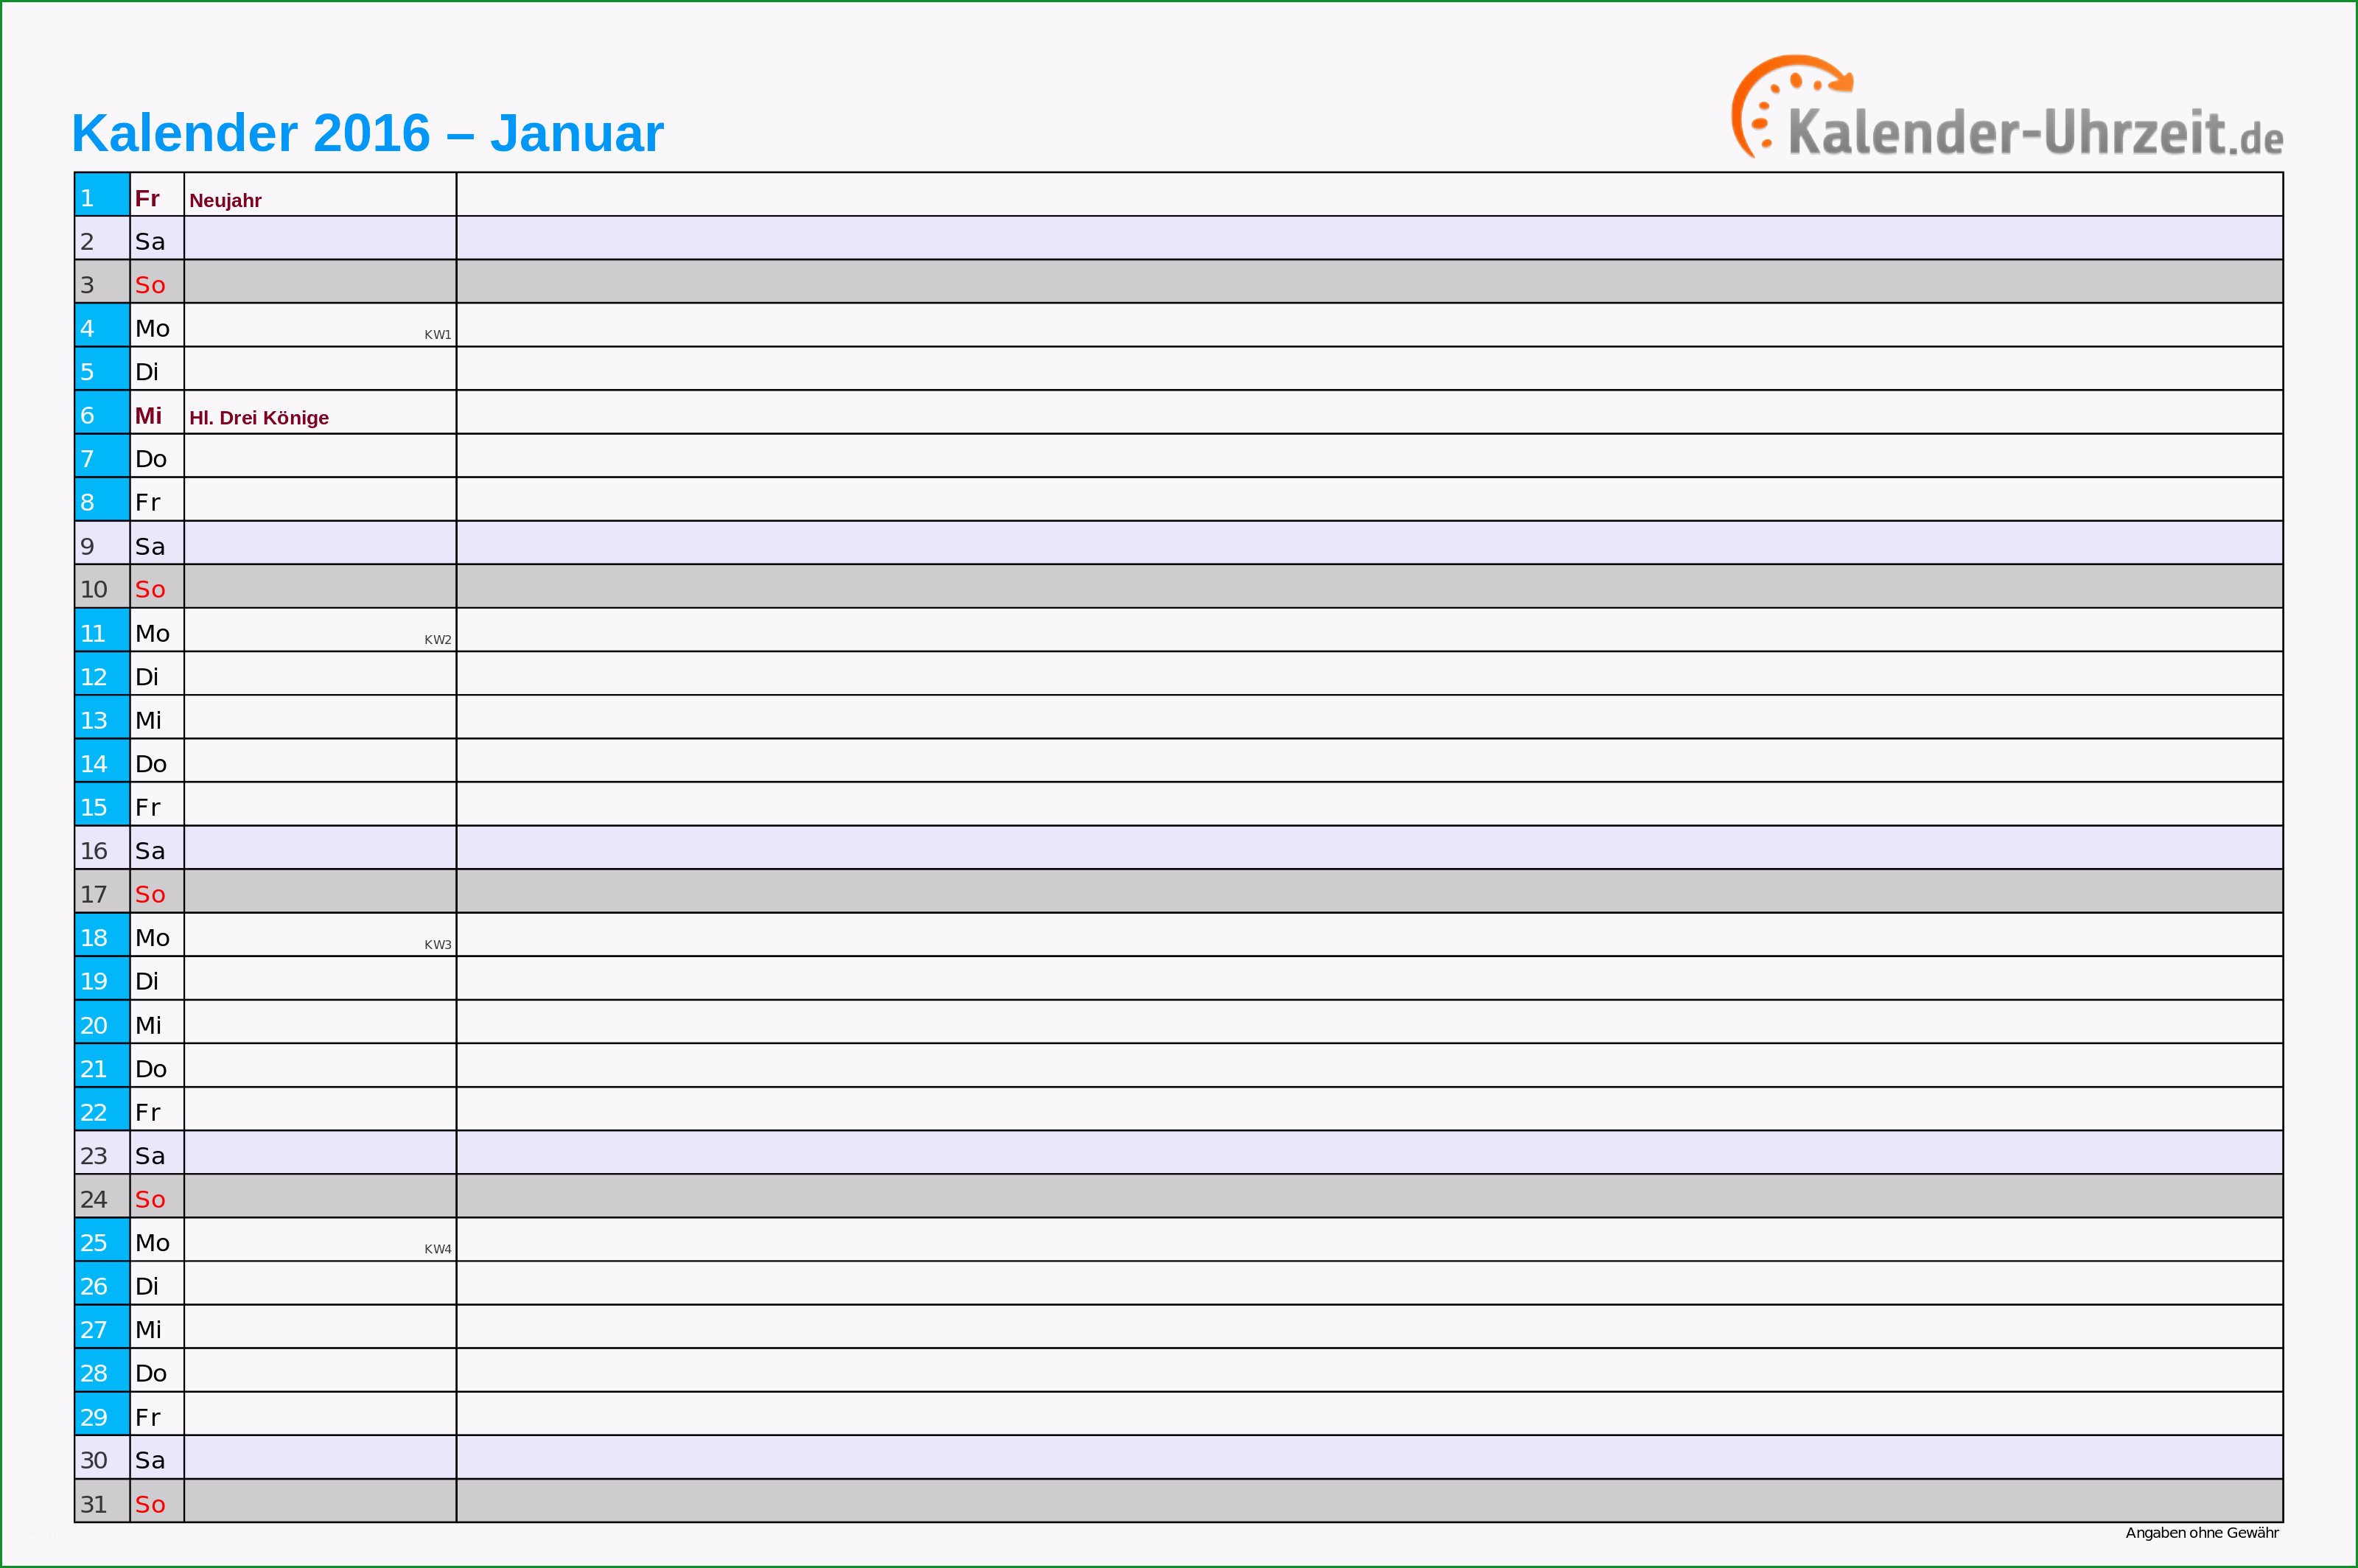
Task: Click 'So' weekday in row 17
Action: pos(150,894)
